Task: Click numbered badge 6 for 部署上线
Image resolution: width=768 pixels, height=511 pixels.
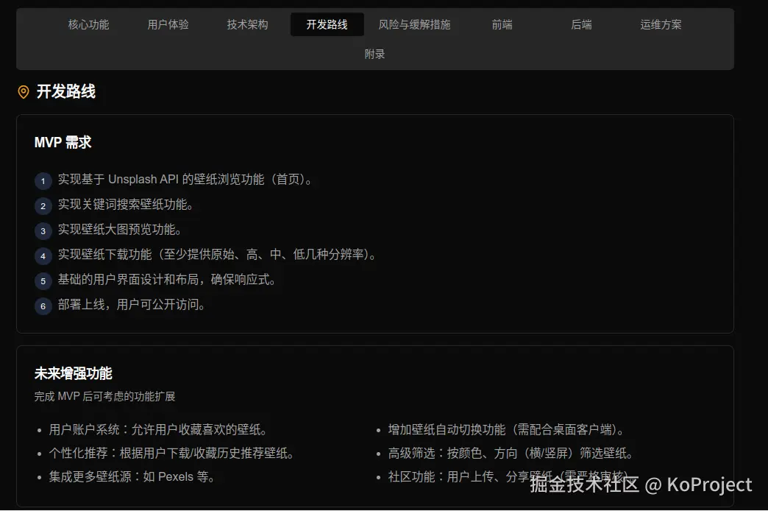Action: 43,306
